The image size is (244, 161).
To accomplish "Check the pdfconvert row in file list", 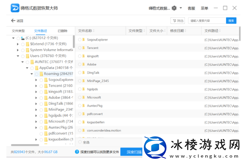I will (80, 114).
